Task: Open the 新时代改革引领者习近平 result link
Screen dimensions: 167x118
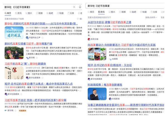Action: pos(28,44)
